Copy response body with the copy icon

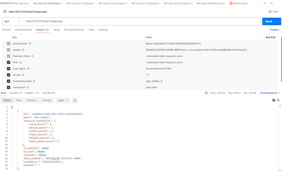point(274,100)
